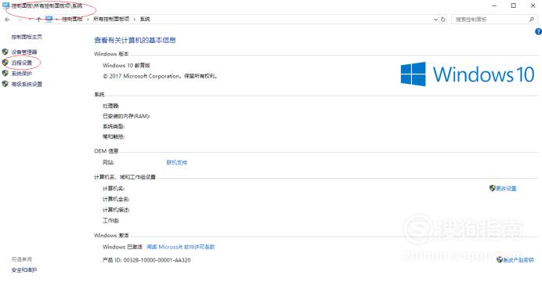Click the 工作组 label
The width and height of the screenshot is (542, 282).
110,220
